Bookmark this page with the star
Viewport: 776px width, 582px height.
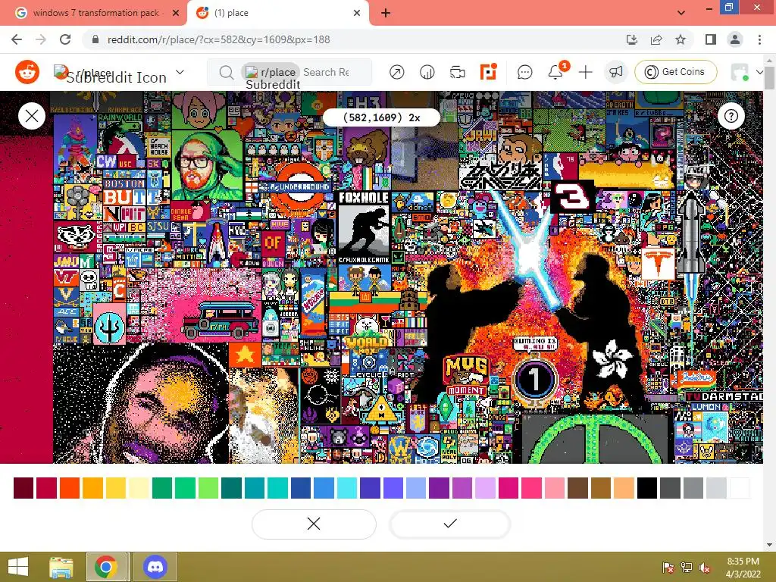coord(681,39)
